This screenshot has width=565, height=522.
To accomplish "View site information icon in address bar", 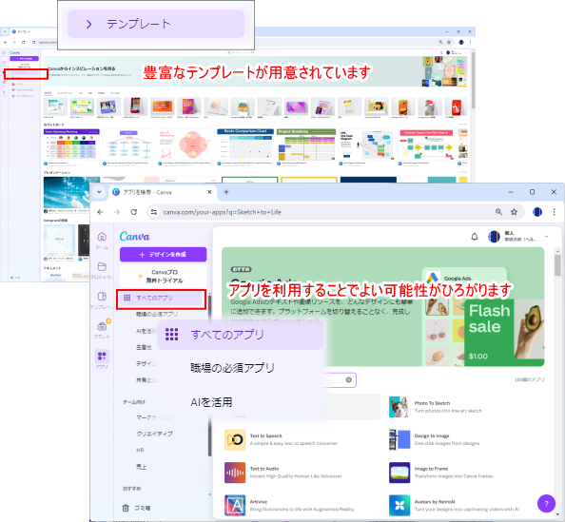I will point(154,212).
